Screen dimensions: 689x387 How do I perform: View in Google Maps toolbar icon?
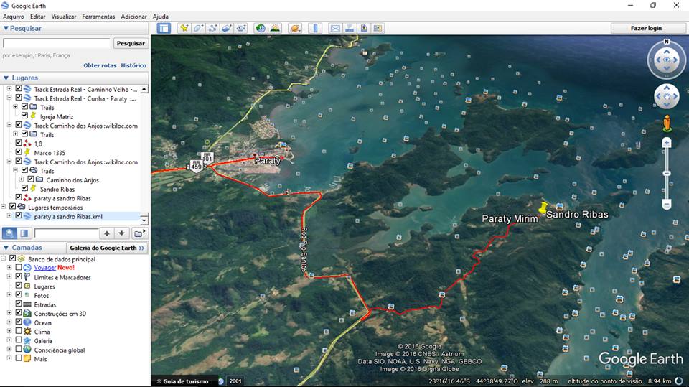[378, 28]
